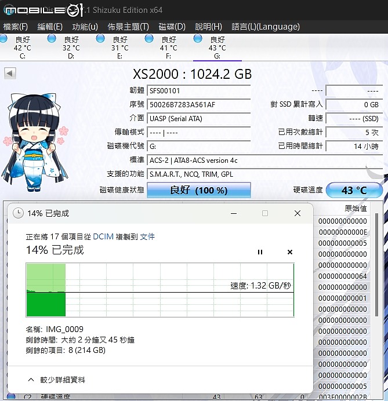Click the blue status orb for drive F:
The width and height of the screenshot is (388, 401).
tap(149, 39)
